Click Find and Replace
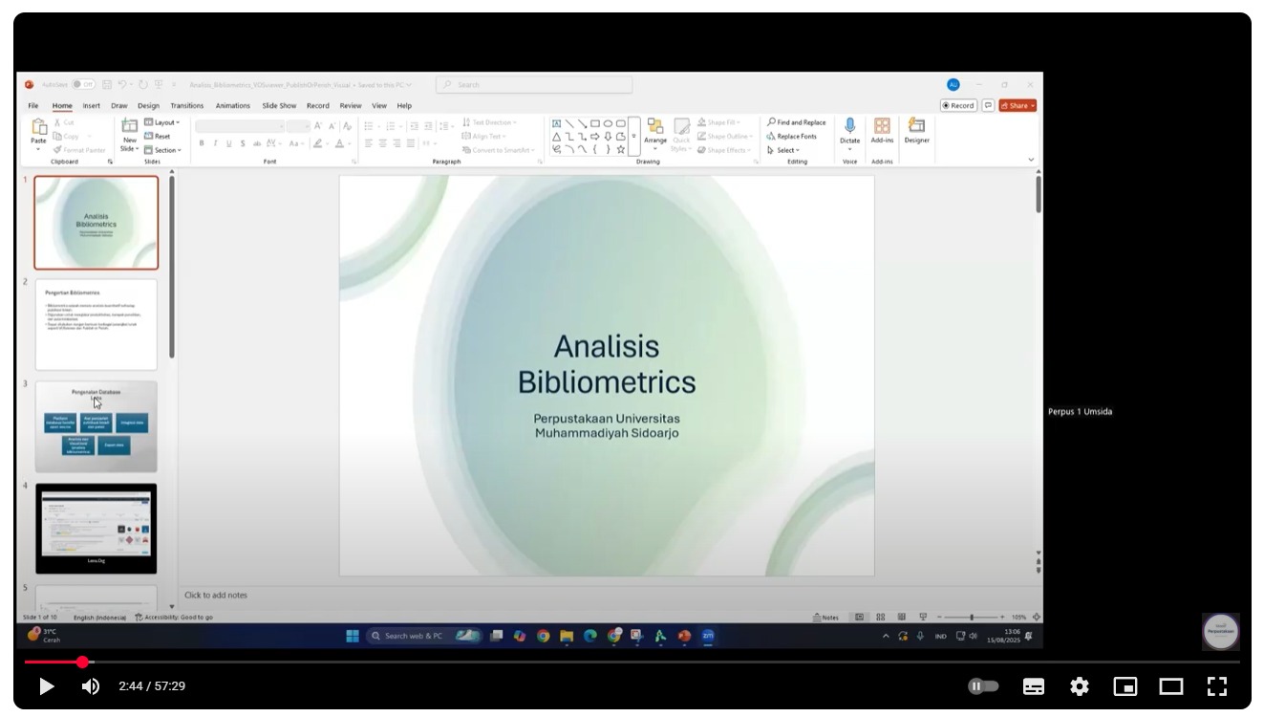Image resolution: width=1264 pixels, height=717 pixels. tap(796, 122)
